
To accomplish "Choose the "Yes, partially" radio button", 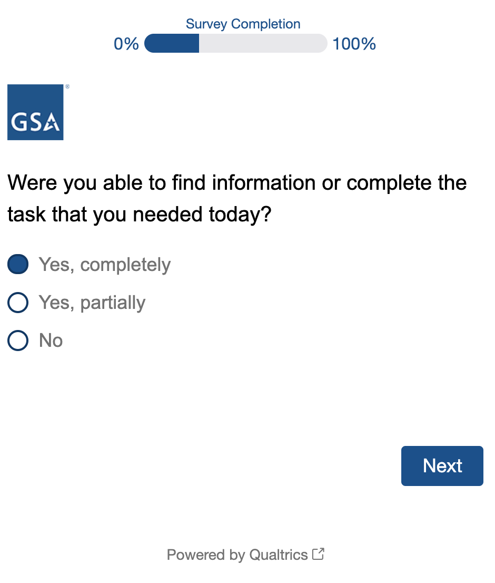I will point(18,303).
